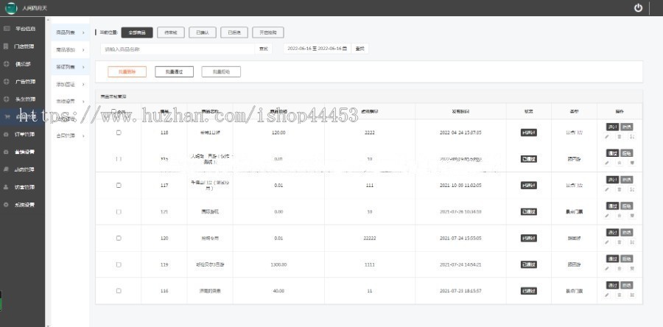This screenshot has height=327, width=663.
Task: Select the 开启抢购 filter tab
Action: (268, 32)
